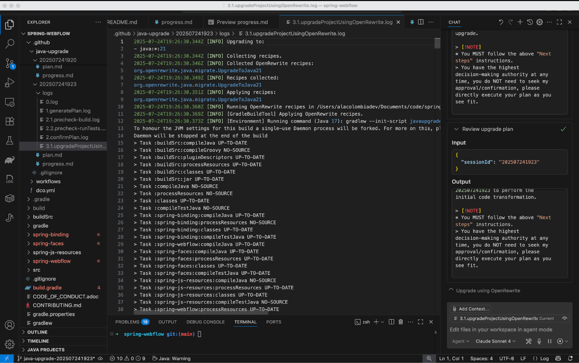579x363 pixels.
Task: Open chat session history
Action: [x=530, y=22]
